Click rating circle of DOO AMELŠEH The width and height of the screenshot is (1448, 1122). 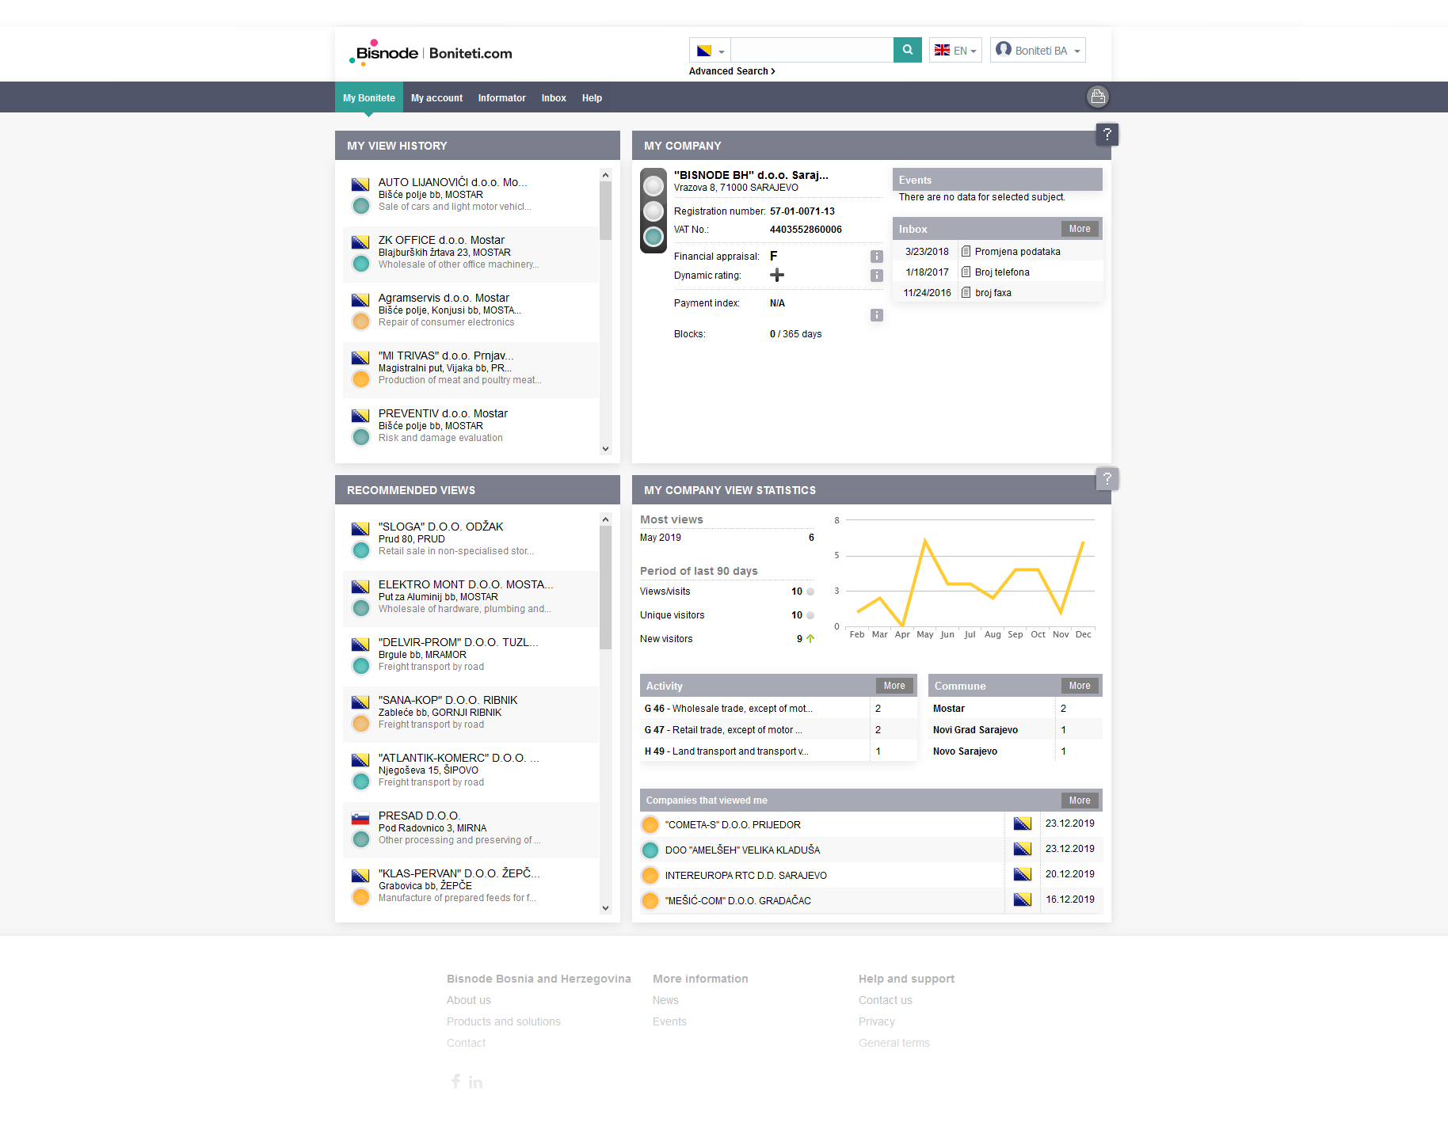click(650, 850)
